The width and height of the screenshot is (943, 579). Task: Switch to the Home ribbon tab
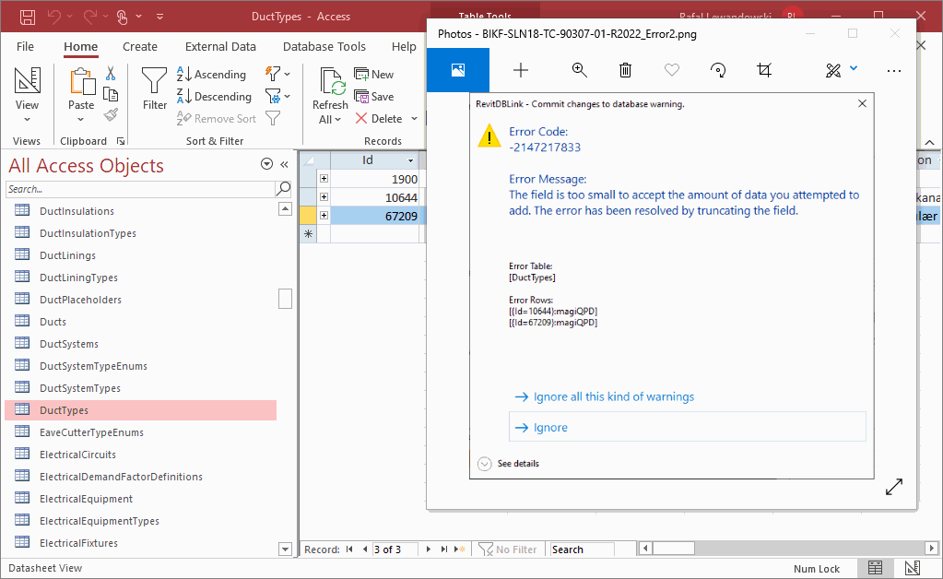[80, 46]
